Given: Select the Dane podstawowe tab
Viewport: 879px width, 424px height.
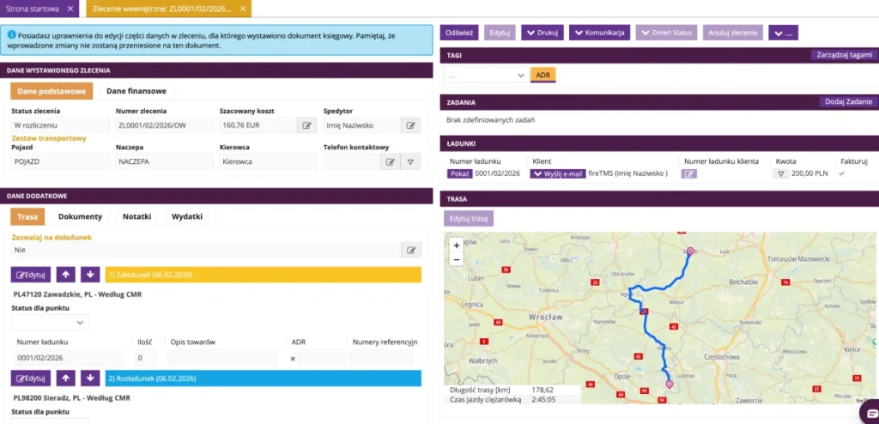Looking at the screenshot, I should pyautogui.click(x=51, y=92).
